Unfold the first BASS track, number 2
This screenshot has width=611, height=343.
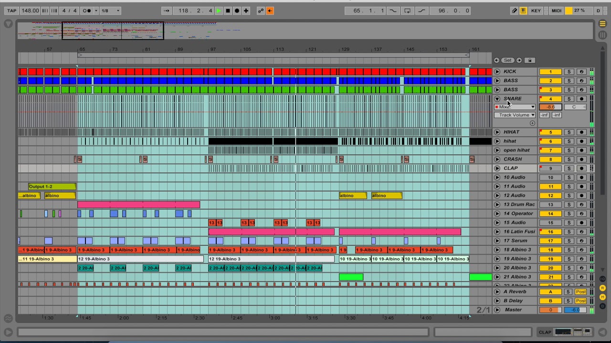[497, 81]
